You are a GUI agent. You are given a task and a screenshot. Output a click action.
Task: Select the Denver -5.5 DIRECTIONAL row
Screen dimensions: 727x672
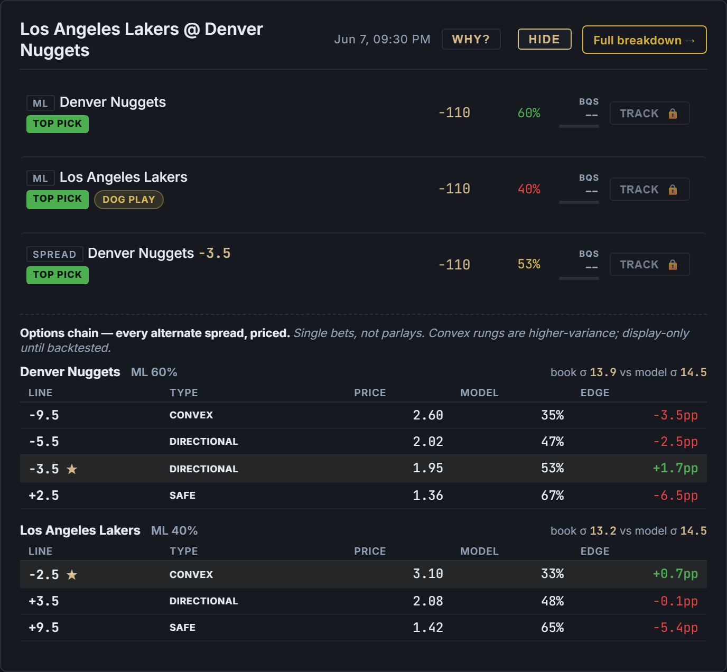tap(363, 442)
